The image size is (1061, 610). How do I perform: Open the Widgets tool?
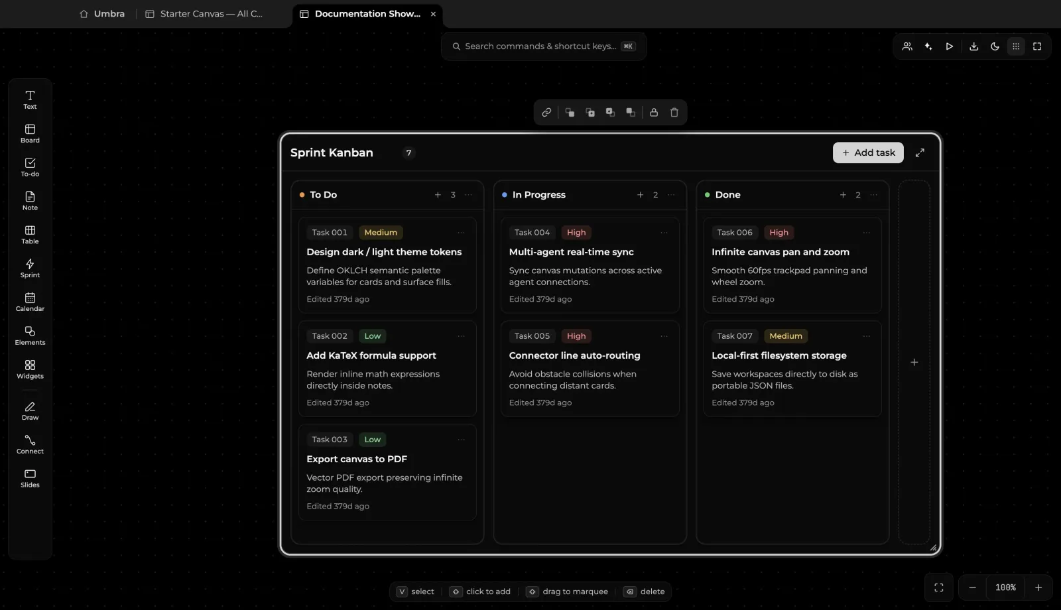tap(30, 369)
